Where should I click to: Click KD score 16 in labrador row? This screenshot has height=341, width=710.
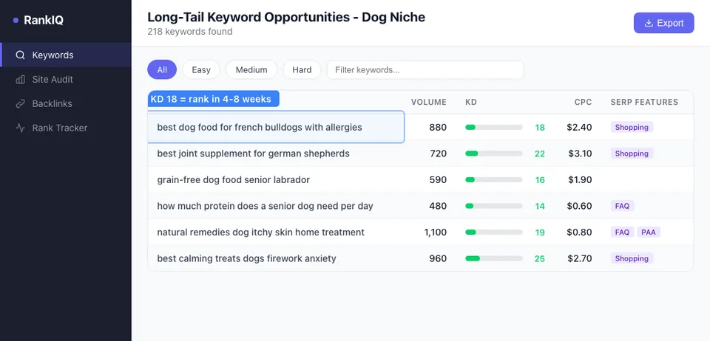[x=540, y=180]
